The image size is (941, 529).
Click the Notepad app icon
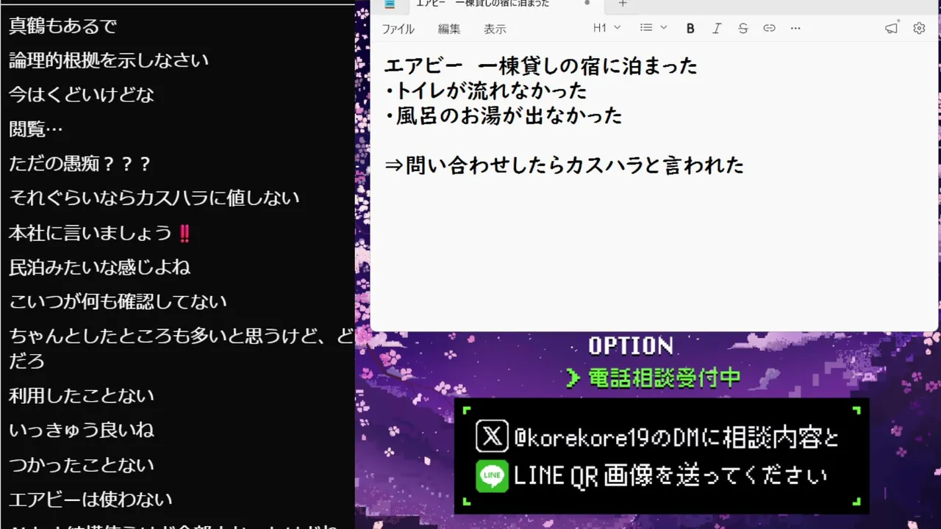click(x=390, y=4)
